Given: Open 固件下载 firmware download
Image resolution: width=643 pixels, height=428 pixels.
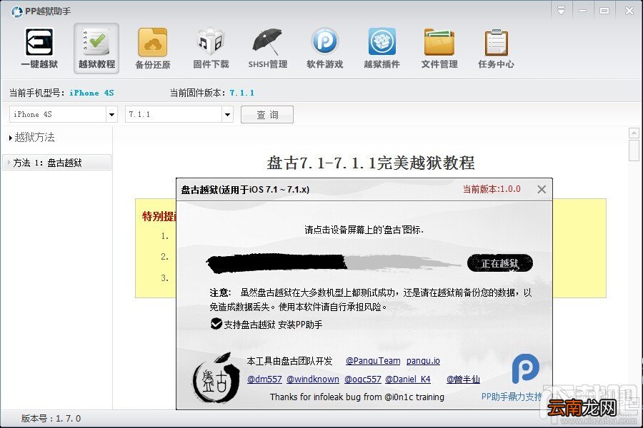Looking at the screenshot, I should click(x=211, y=49).
